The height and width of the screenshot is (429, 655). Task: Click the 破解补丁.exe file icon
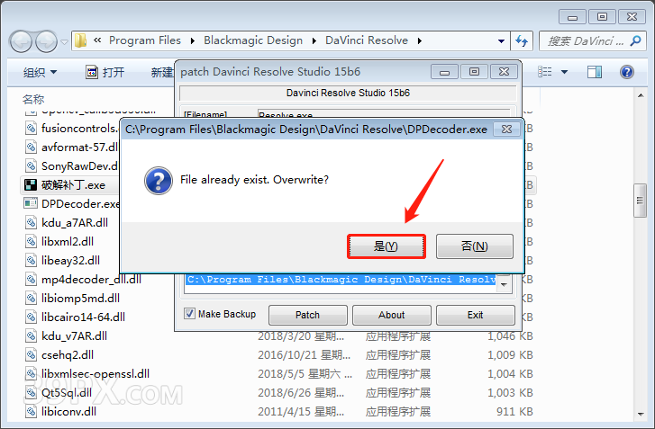coord(31,184)
